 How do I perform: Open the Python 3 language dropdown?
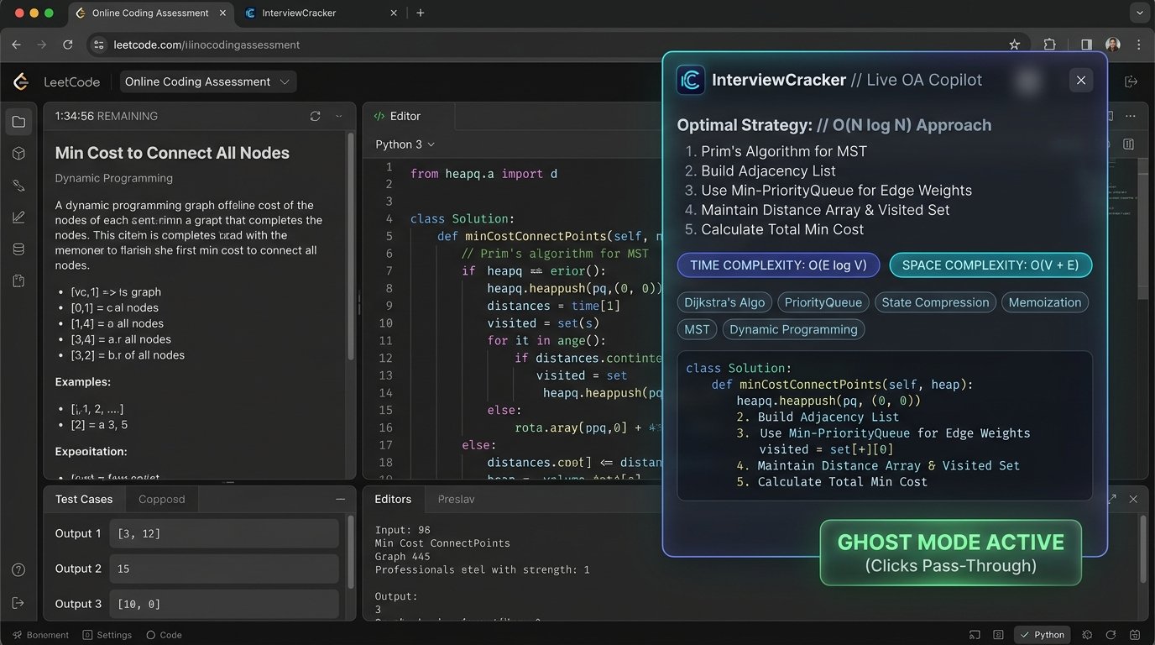tap(405, 144)
